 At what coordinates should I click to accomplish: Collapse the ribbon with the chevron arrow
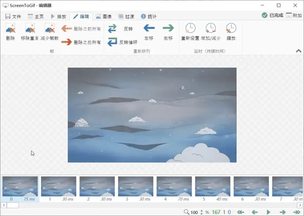click(x=299, y=51)
